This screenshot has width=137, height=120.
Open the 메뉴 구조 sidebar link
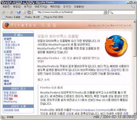[x=10, y=64]
